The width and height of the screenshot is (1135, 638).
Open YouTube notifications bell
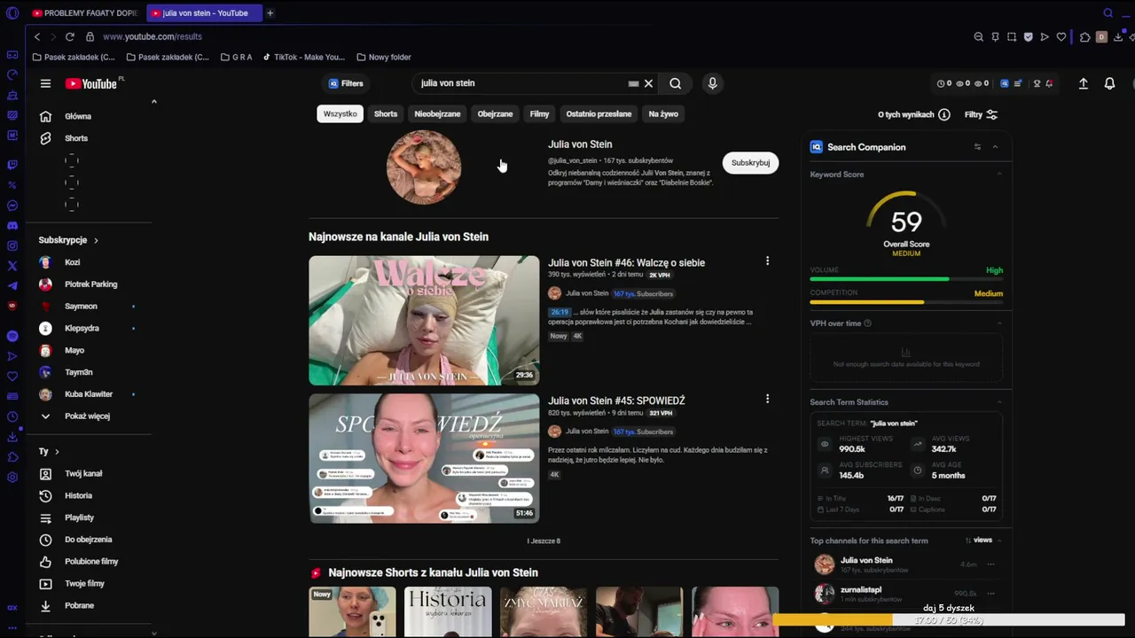(1109, 83)
